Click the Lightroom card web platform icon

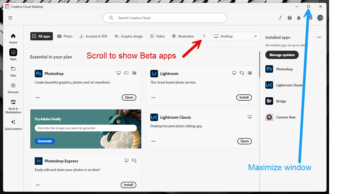point(250,73)
